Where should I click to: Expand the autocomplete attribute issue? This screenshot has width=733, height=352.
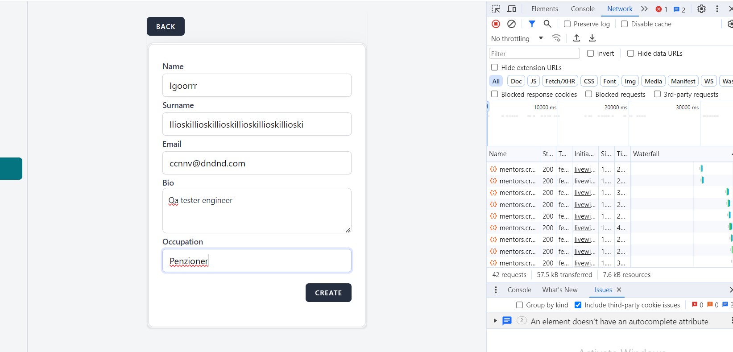[495, 321]
